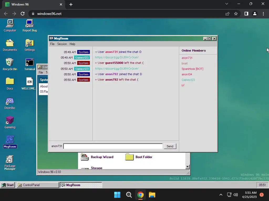The width and height of the screenshot is (269, 201).
Task: Open the Gameing desktop icon
Action: point(10,122)
